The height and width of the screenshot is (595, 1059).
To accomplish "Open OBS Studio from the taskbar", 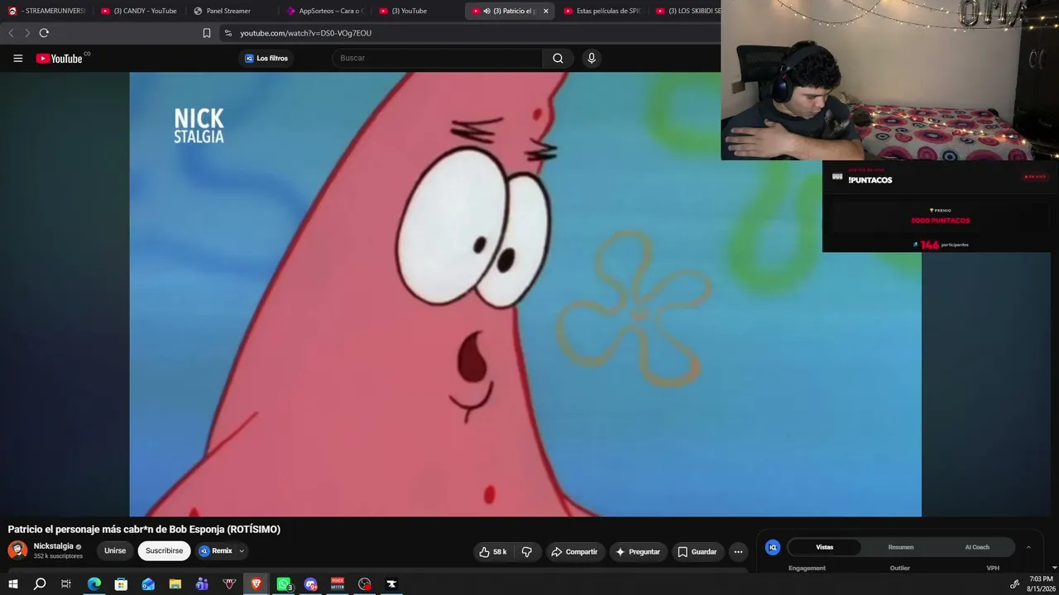I will click(365, 584).
